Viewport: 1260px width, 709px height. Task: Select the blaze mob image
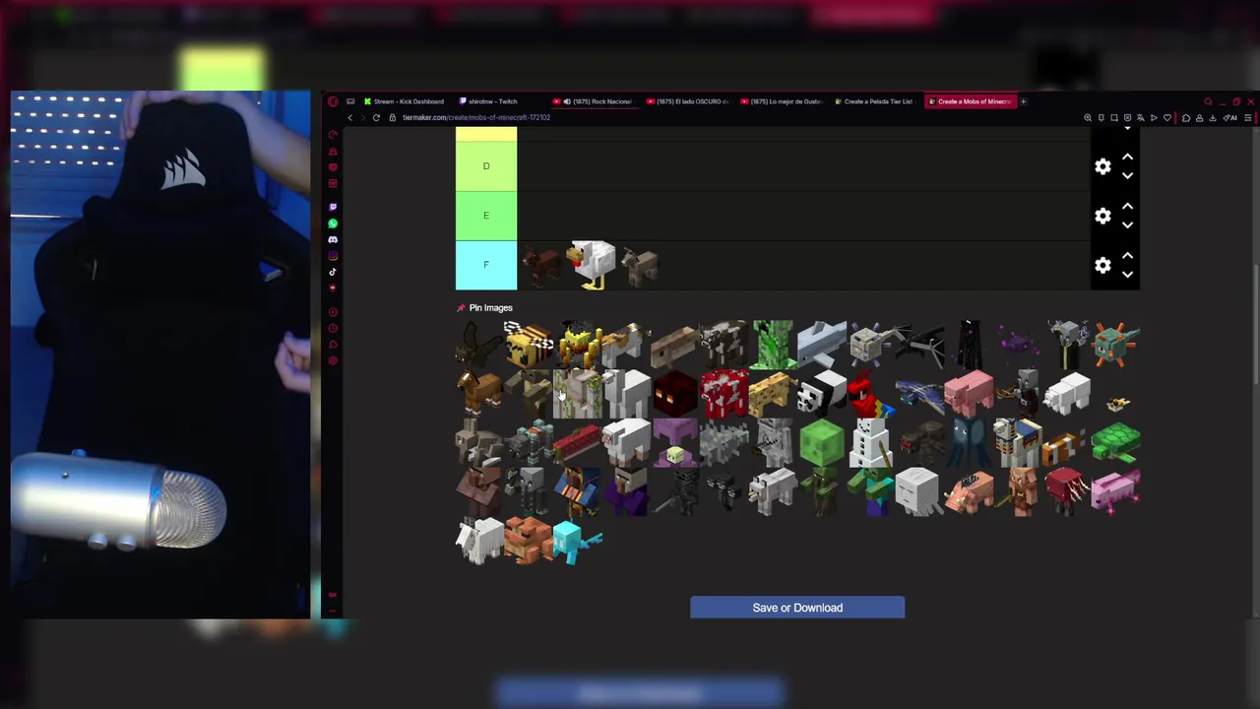click(578, 344)
